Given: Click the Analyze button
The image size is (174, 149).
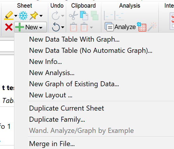Looking at the screenshot, I should click(120, 27).
